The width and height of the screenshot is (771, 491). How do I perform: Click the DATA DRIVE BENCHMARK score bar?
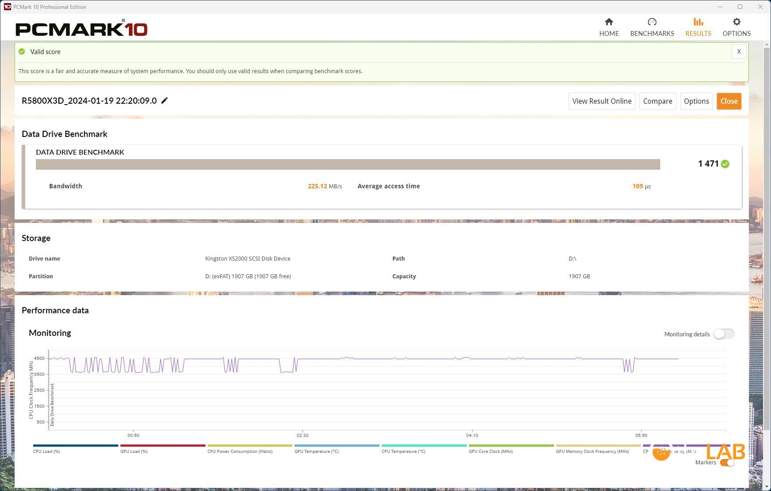point(348,164)
